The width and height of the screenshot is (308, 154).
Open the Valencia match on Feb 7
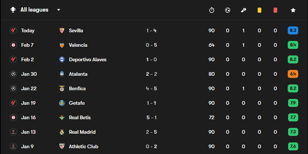154,45
